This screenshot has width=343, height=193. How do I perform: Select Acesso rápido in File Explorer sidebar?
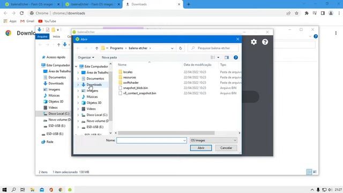pos(56,57)
